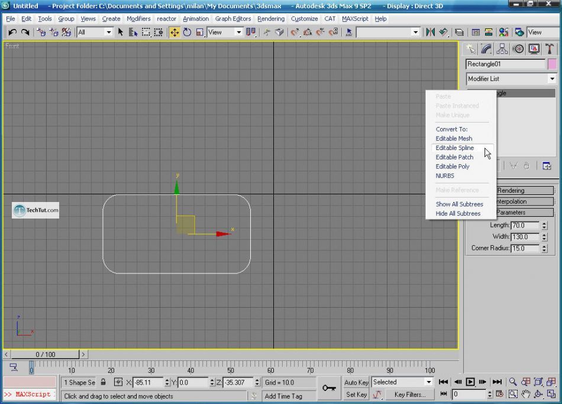
Task: Choose Editable Poly in context menu
Action: point(453,167)
